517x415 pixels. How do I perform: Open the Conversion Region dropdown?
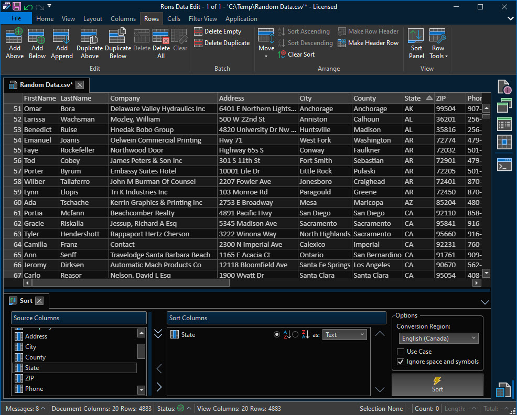point(438,338)
